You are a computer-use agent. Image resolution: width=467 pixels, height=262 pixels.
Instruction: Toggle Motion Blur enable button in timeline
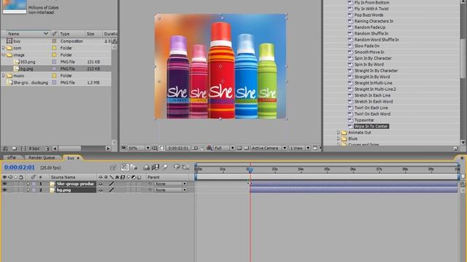tap(165, 167)
